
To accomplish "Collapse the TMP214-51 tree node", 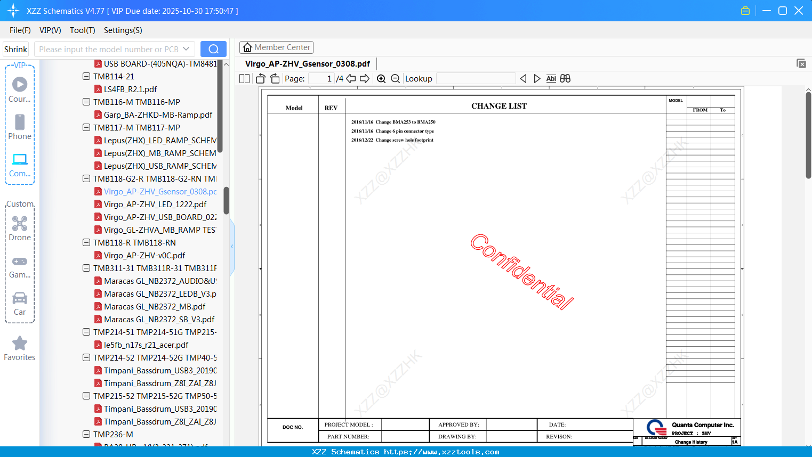I will click(x=86, y=332).
